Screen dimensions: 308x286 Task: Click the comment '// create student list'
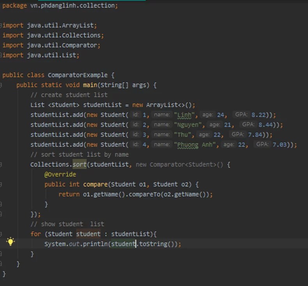(69, 95)
